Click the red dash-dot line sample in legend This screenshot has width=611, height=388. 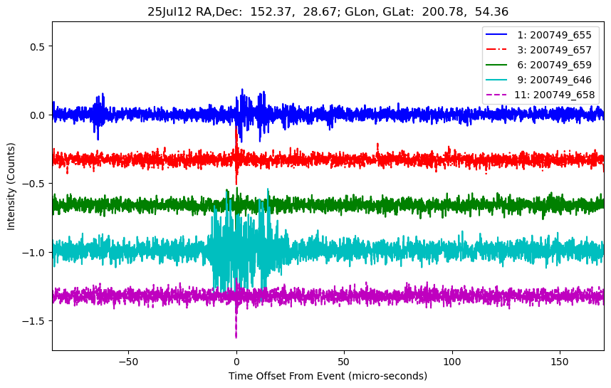tap(496, 49)
